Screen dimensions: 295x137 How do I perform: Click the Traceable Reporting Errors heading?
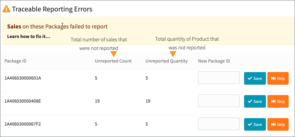52,9
